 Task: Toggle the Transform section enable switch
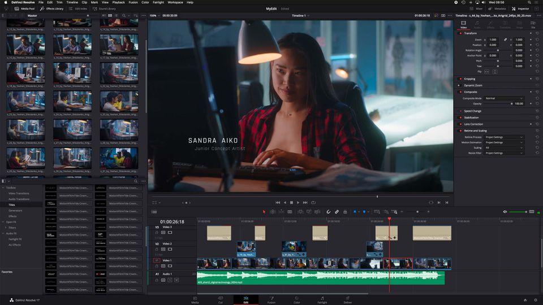[x=460, y=33]
